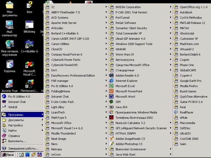Click the first quick launch icon beside Пуск
Viewport: 211px width, 158px height.
[21, 154]
